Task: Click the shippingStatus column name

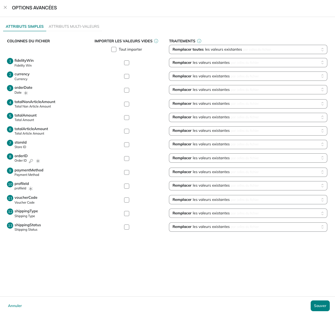Action: [27, 225]
